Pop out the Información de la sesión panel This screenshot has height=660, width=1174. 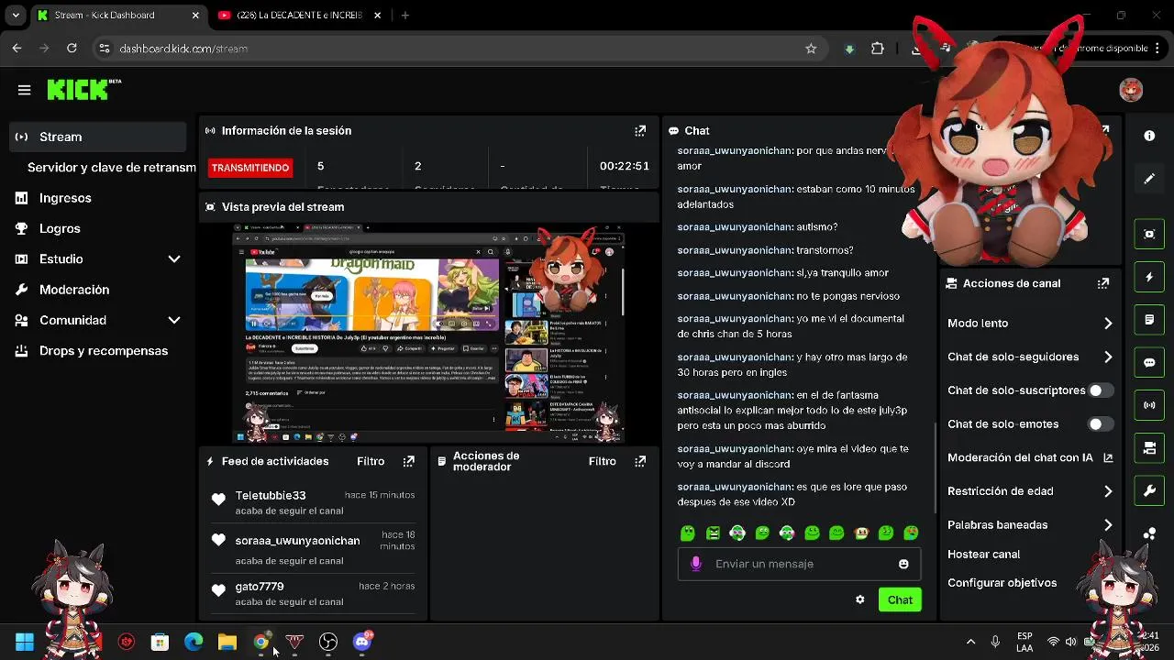640,131
